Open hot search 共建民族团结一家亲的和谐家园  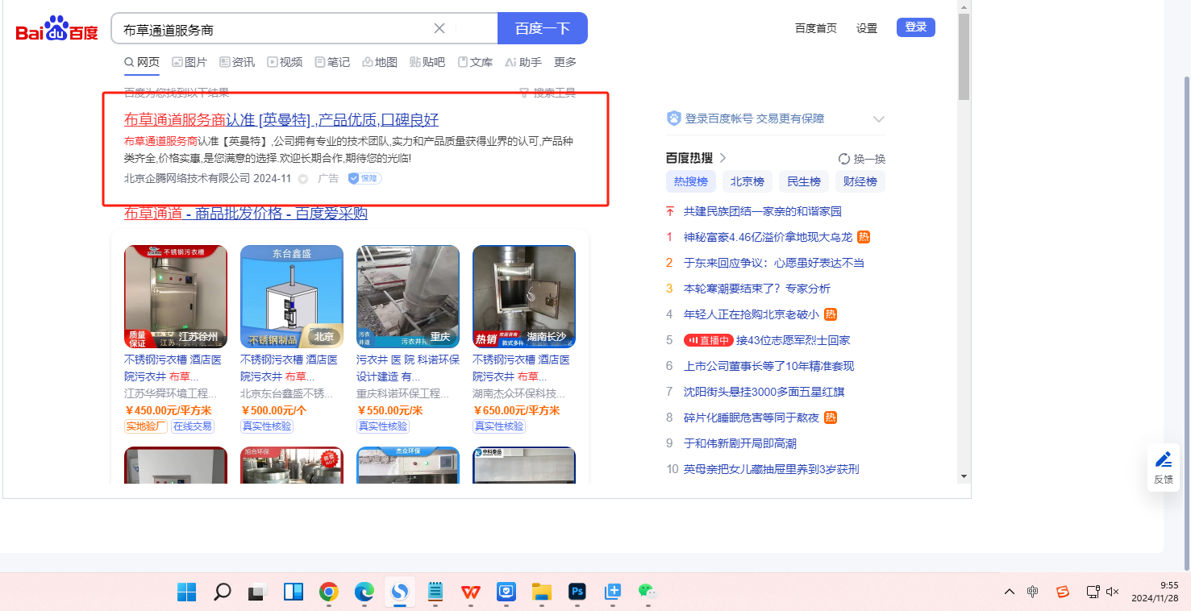[763, 211]
